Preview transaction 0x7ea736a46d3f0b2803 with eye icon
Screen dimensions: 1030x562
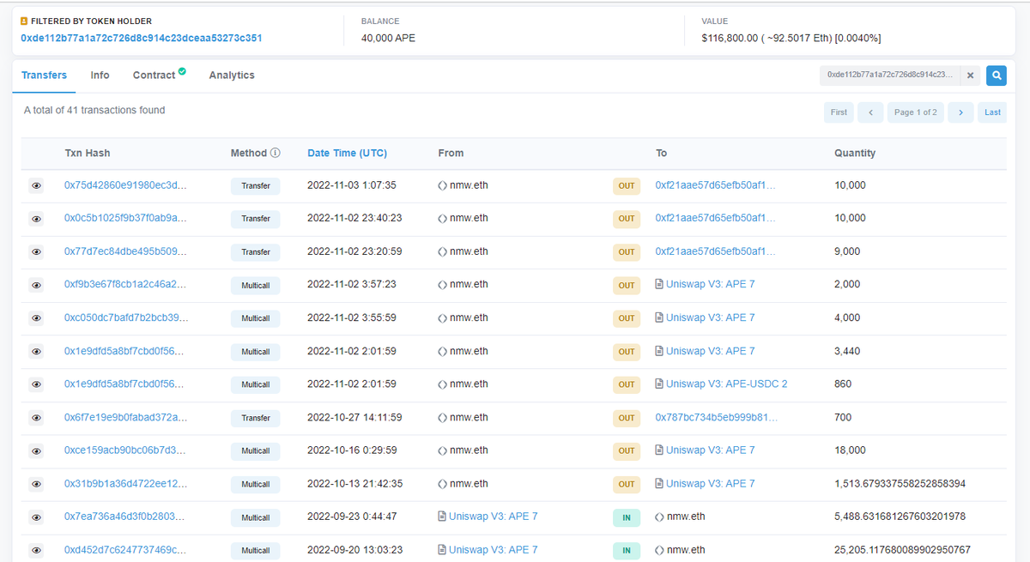pos(36,517)
